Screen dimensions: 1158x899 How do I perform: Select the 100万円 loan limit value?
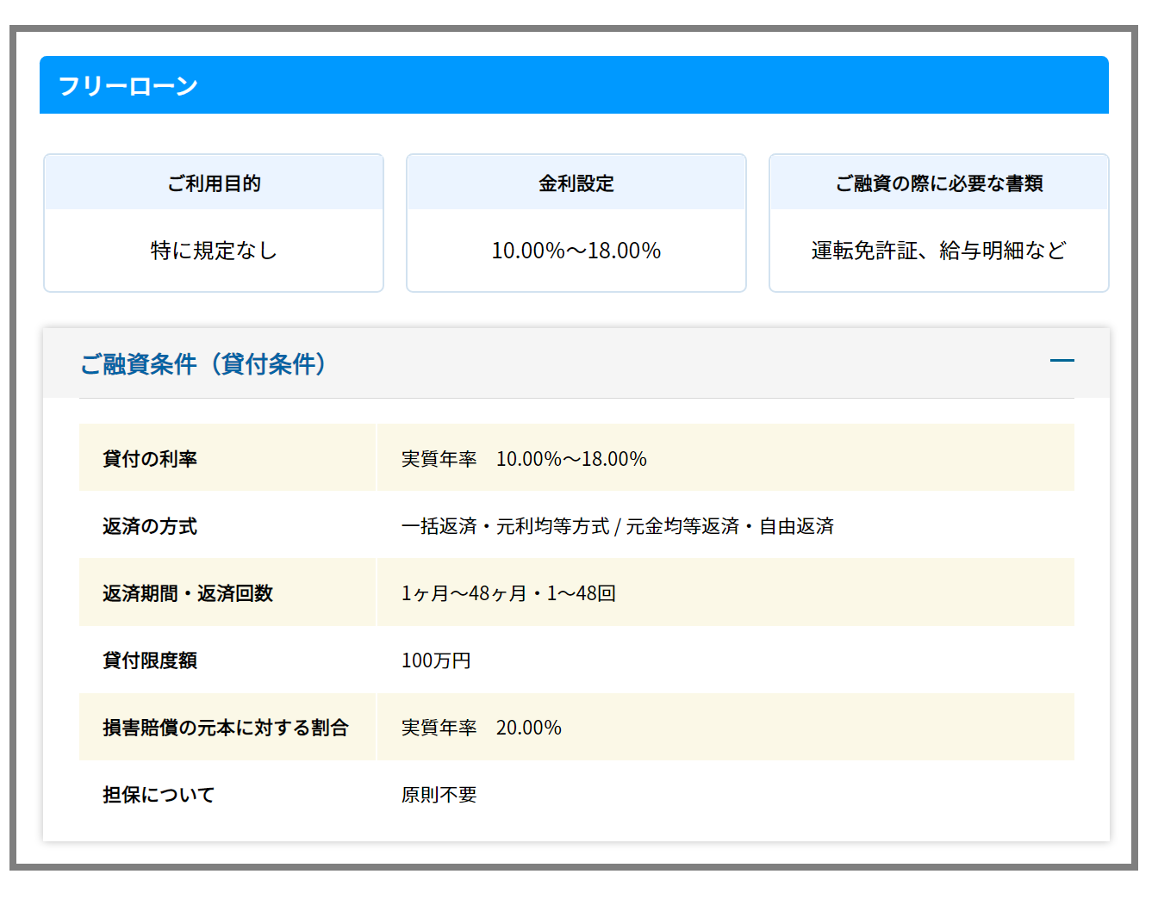(436, 660)
